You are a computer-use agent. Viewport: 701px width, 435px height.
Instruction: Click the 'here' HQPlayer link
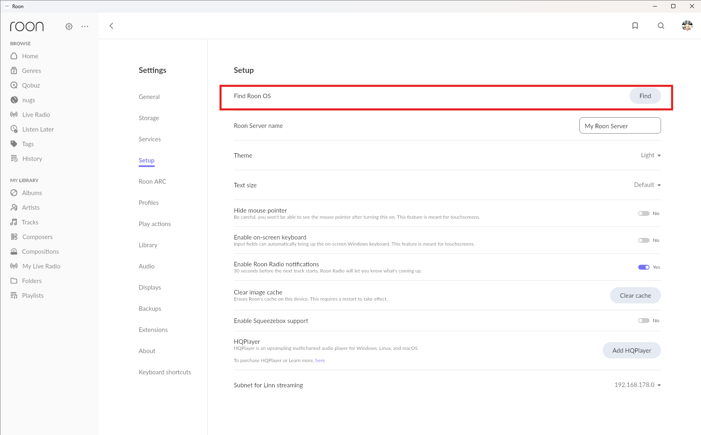(320, 360)
